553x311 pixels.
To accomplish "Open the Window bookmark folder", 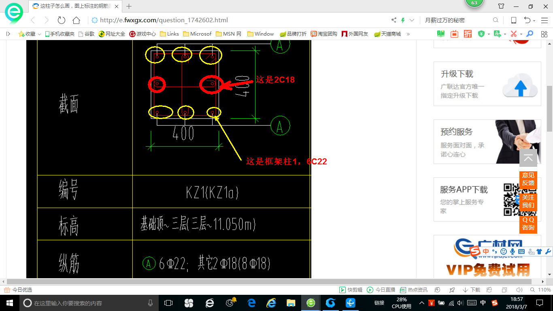I will coord(260,34).
